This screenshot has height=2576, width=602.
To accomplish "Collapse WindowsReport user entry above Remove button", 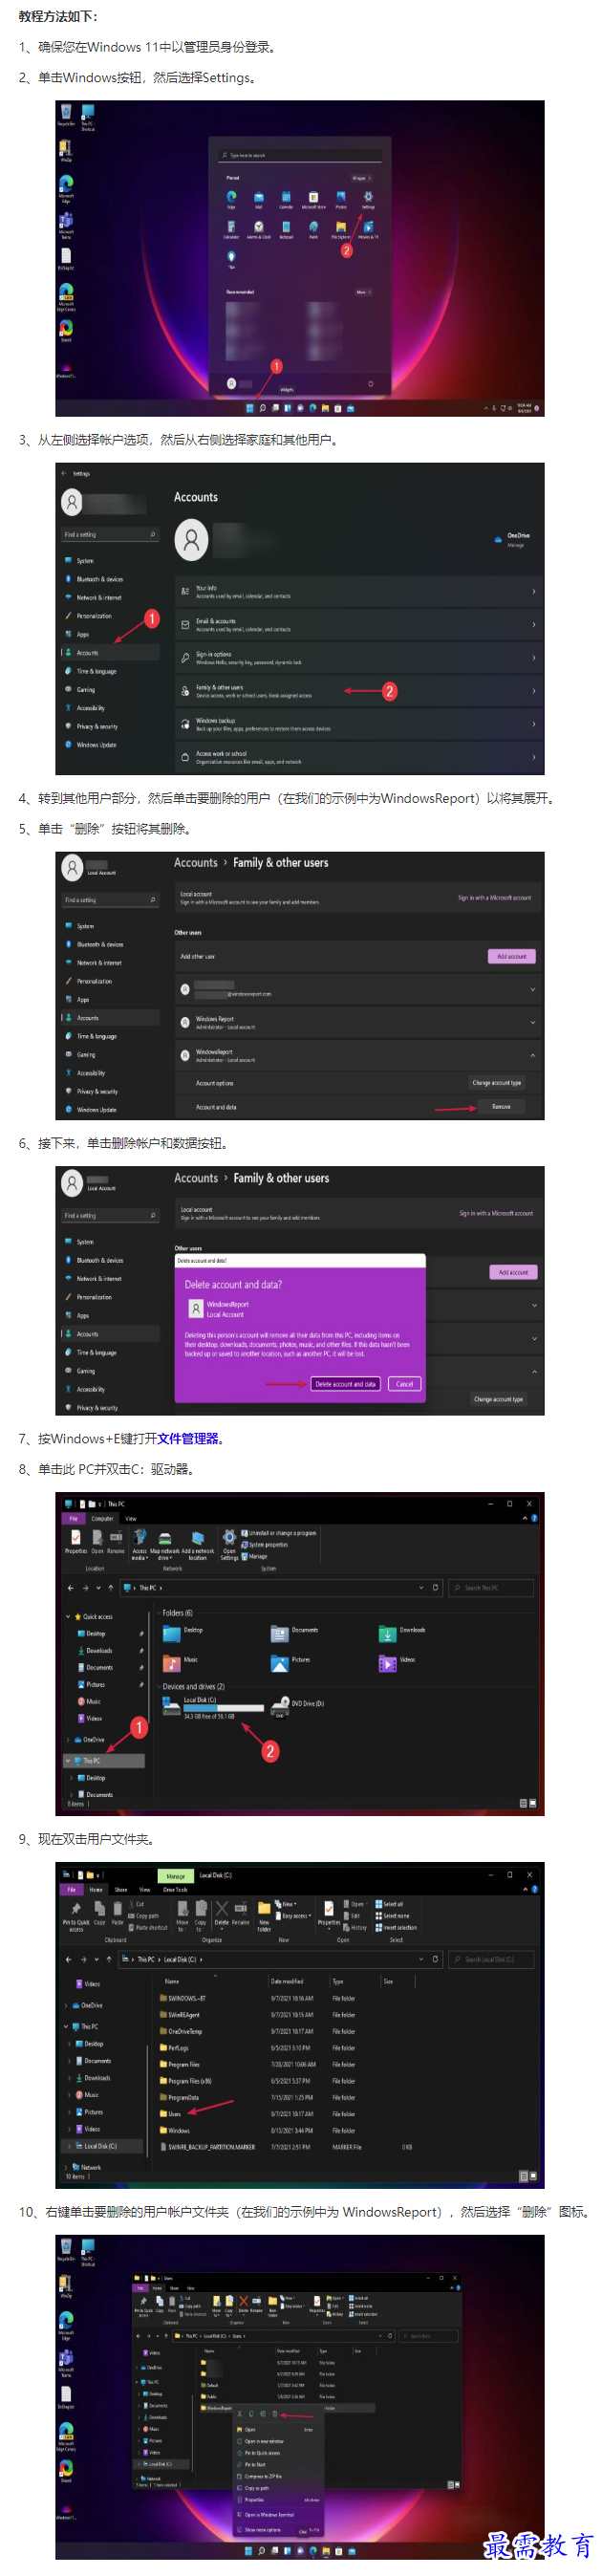I will pos(533,1055).
